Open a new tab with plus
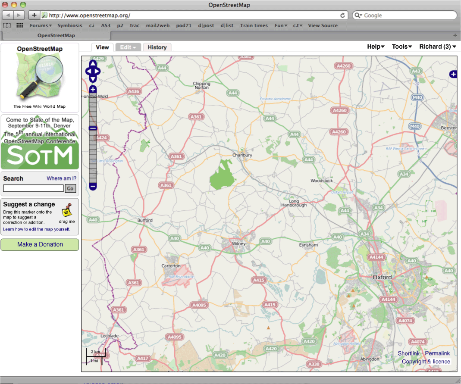This screenshot has width=461, height=384. (x=455, y=35)
